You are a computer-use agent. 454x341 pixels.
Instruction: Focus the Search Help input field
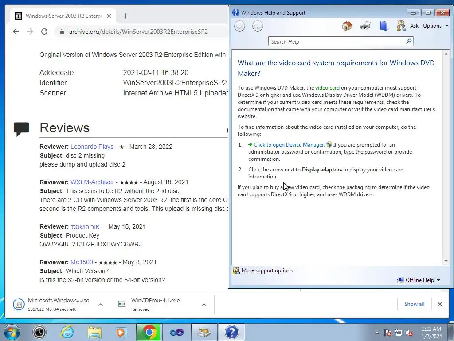pos(337,41)
